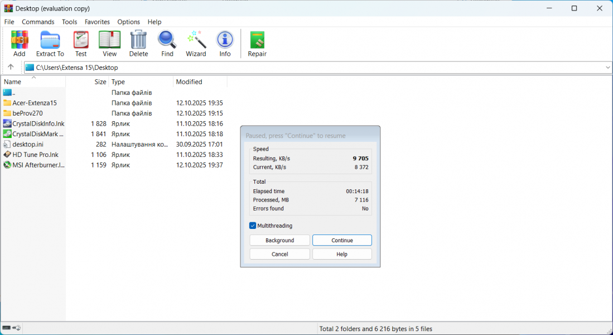Viewport: 613px width, 335px height.
Task: Open the address bar dropdown
Action: pos(607,67)
